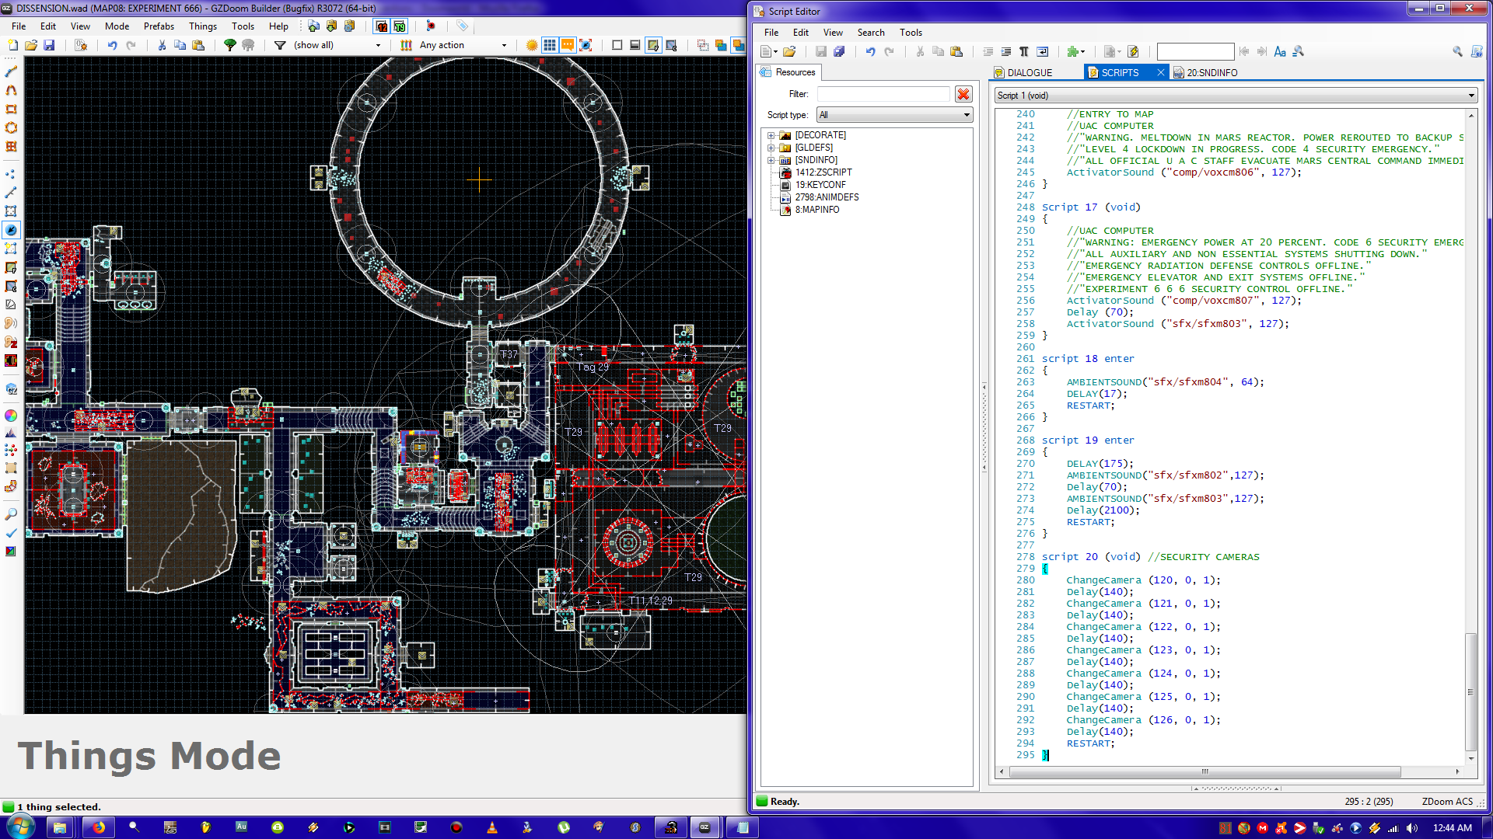Save the map in GZDoom Builder
This screenshot has width=1493, height=839.
click(49, 45)
